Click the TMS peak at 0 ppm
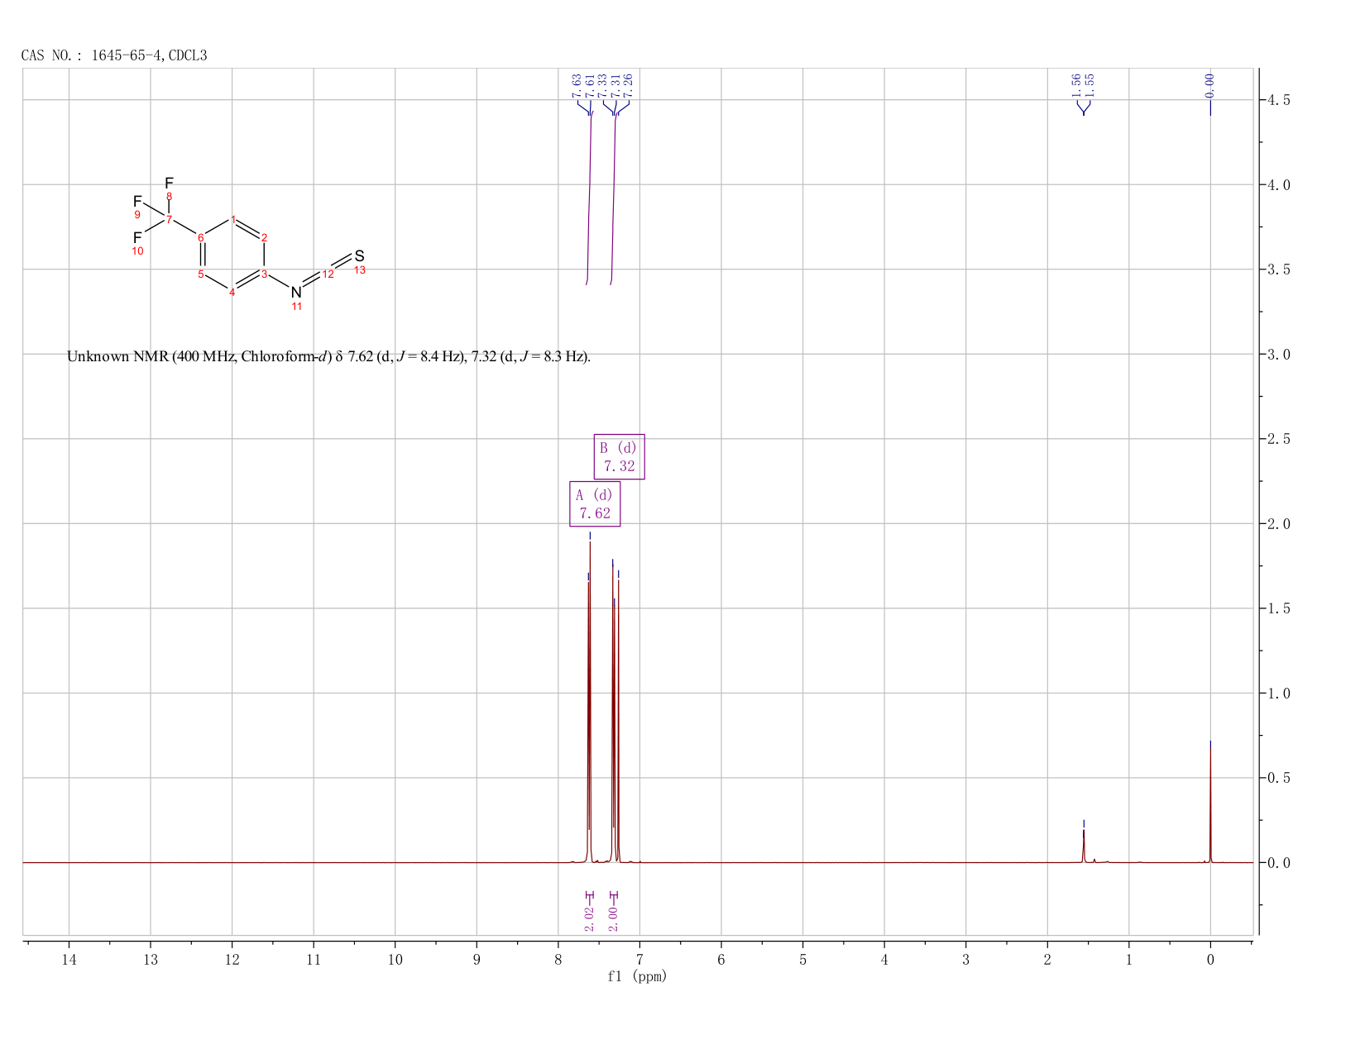 (1210, 802)
